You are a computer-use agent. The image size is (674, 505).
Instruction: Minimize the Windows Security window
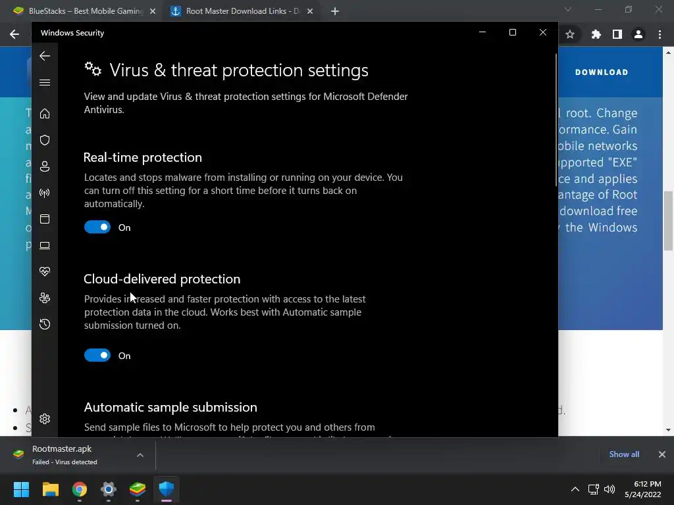point(482,32)
